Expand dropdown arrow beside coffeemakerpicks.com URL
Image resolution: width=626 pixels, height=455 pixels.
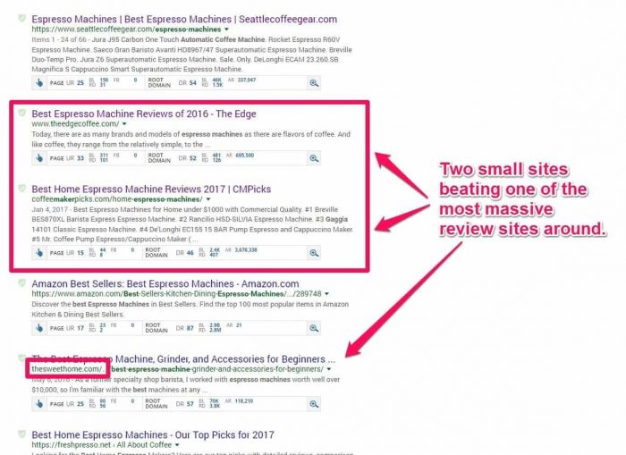(x=208, y=199)
